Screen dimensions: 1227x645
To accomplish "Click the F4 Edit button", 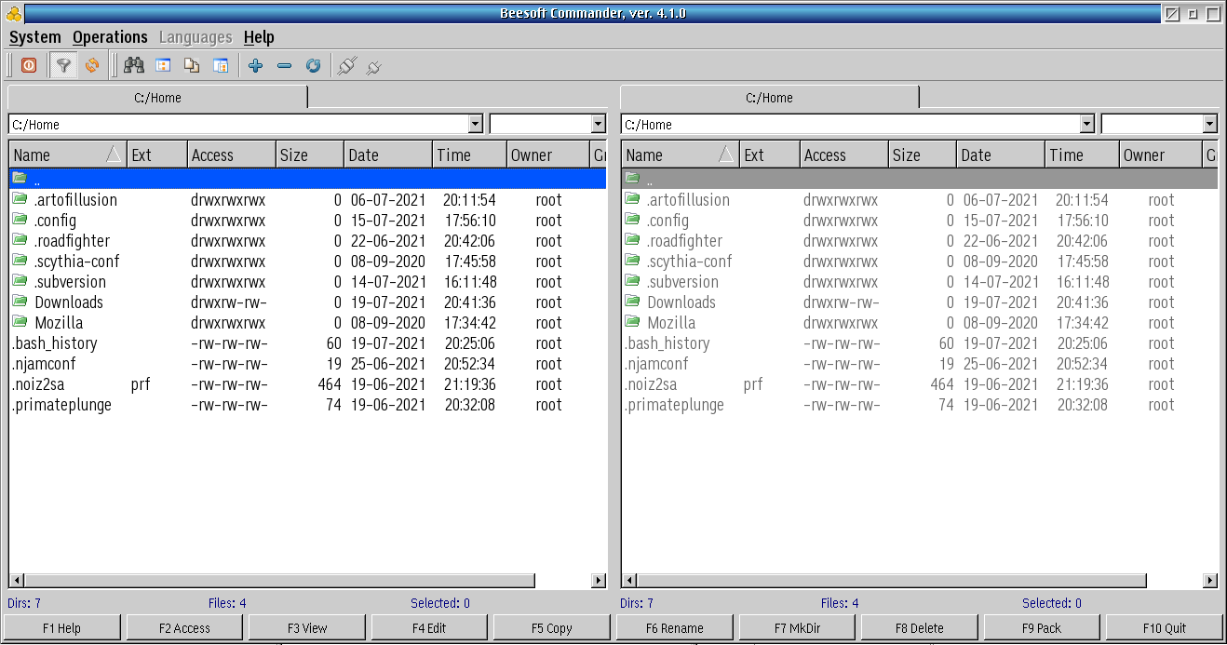I will (x=429, y=628).
